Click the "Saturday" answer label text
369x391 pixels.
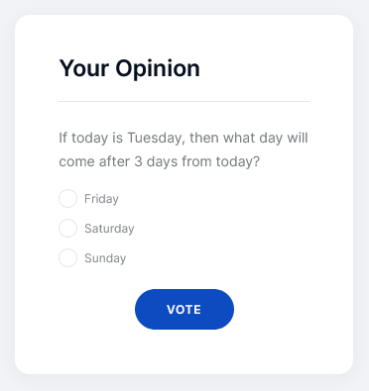click(109, 229)
